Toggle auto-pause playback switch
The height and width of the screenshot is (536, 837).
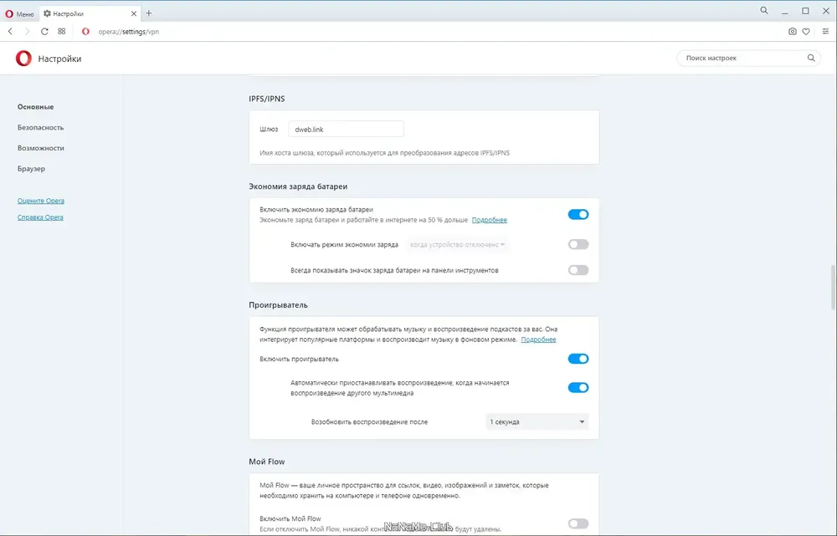pos(578,388)
